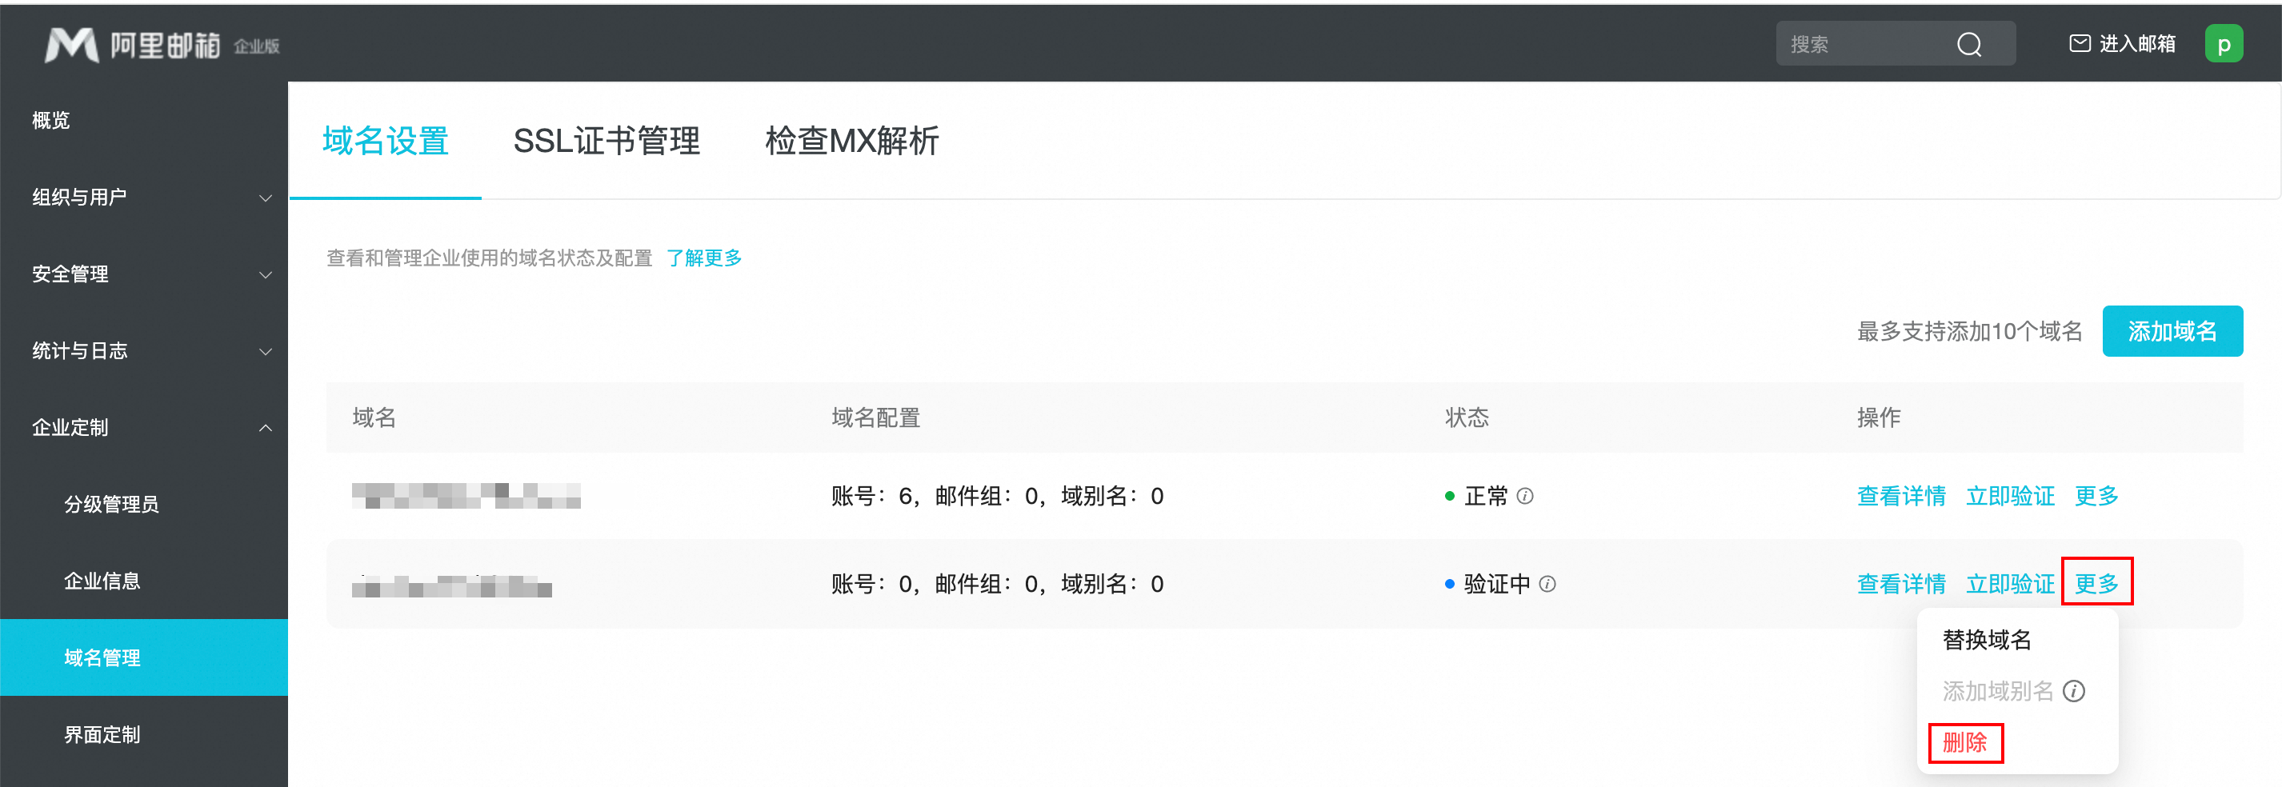Select 替换域名 from the dropdown menu
This screenshot has width=2282, height=787.
[1986, 639]
